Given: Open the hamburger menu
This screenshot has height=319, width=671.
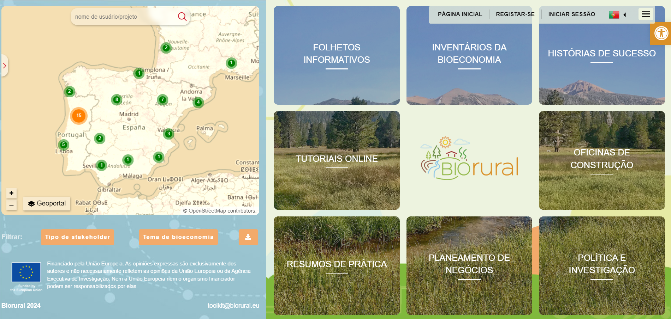Looking at the screenshot, I should point(646,14).
